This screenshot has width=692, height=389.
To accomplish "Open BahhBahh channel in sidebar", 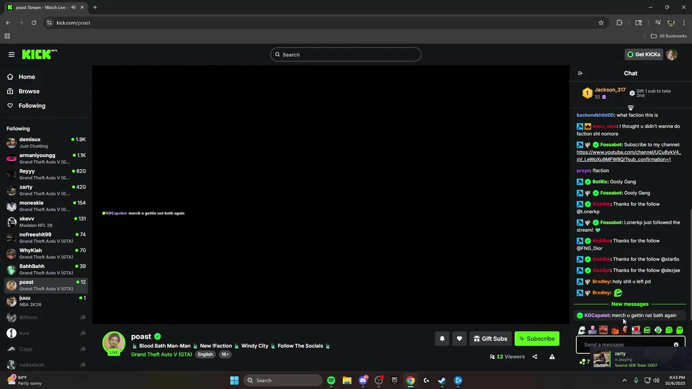I will coord(46,269).
